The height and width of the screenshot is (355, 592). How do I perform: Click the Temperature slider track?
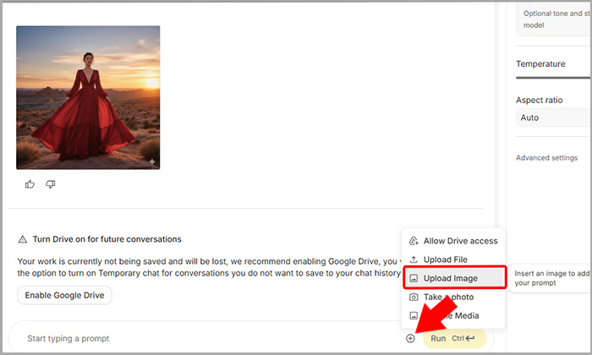[553, 77]
